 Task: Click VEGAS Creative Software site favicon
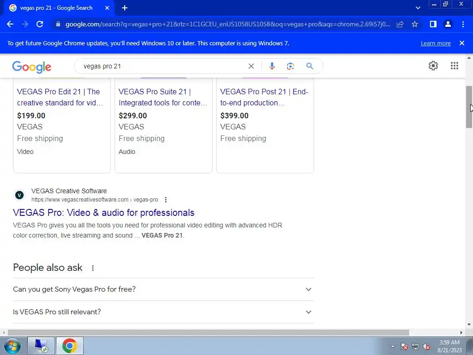[19, 195]
